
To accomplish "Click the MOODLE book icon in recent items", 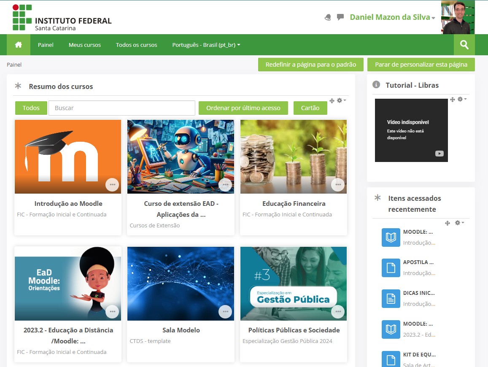I will coord(391,237).
